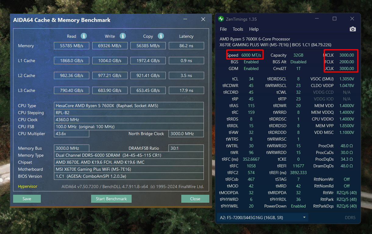
Task: Take ZenTimings screenshot with camera icon
Action: coord(353,29)
